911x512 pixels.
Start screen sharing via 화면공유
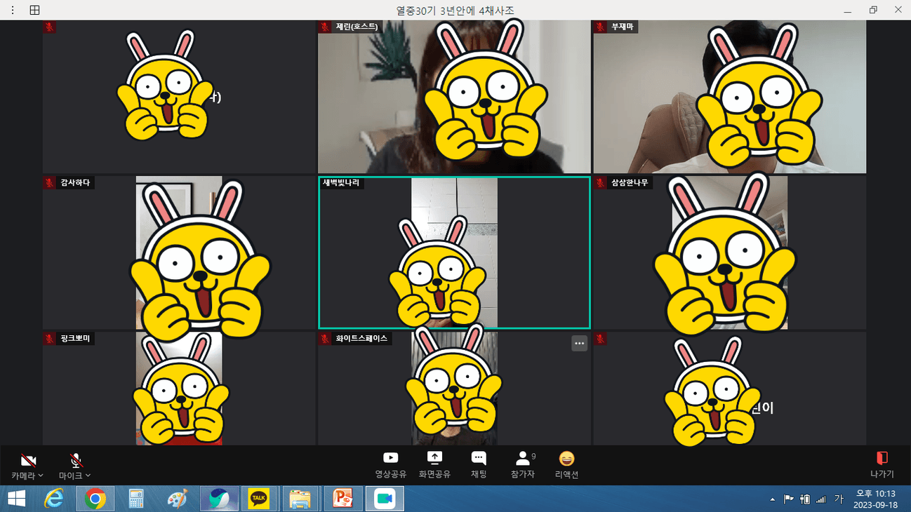tap(434, 465)
